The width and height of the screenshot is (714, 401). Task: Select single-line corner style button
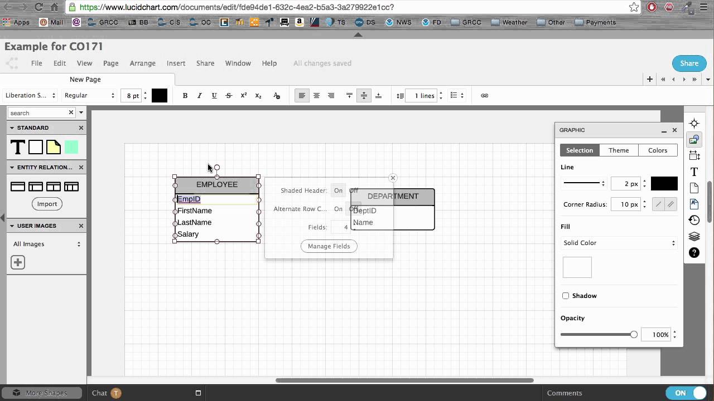pos(659,204)
